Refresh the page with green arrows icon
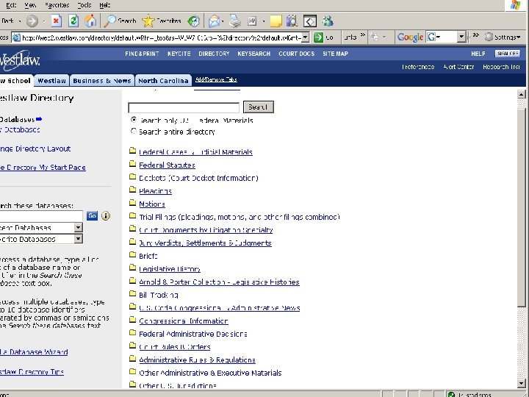The height and width of the screenshot is (397, 529). tap(73, 21)
